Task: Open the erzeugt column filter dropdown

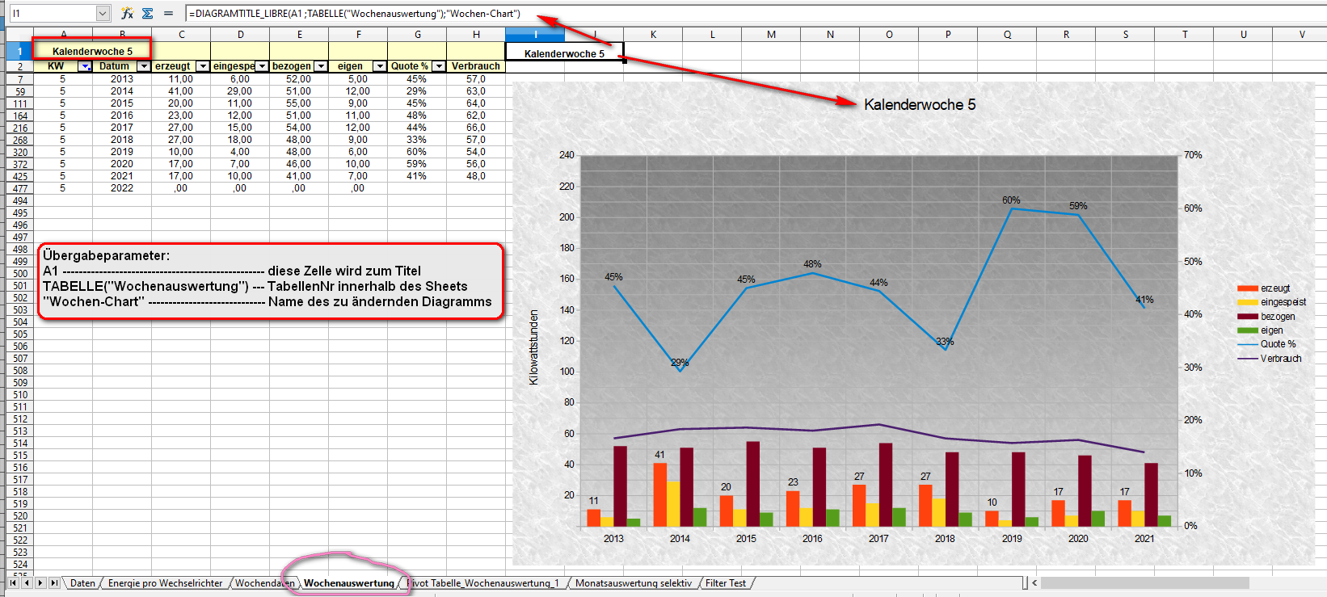Action: coord(203,66)
